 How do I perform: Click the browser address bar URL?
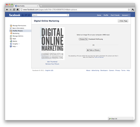click(50, 10)
